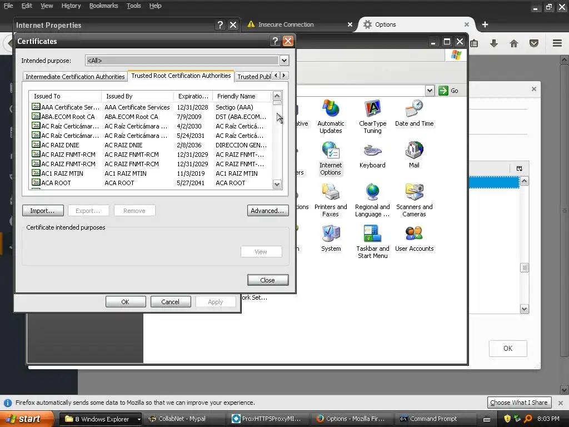569x427 pixels.
Task: Select the ABA.ECOM Root CA certificate
Action: [x=151, y=117]
